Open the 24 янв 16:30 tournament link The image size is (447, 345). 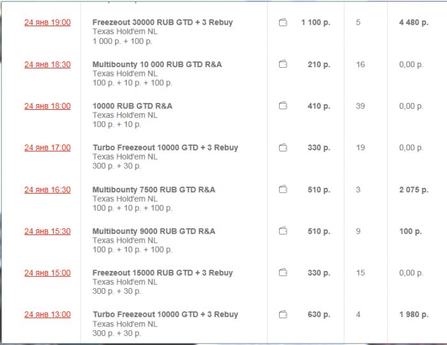tap(47, 190)
